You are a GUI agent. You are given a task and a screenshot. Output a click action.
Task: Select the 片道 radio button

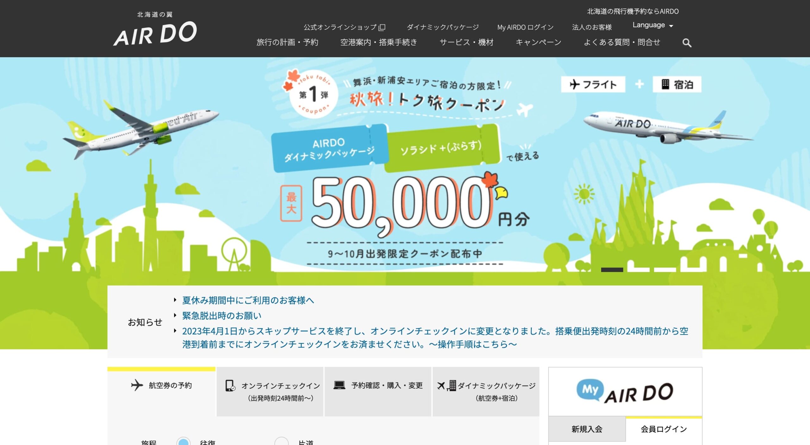281,442
